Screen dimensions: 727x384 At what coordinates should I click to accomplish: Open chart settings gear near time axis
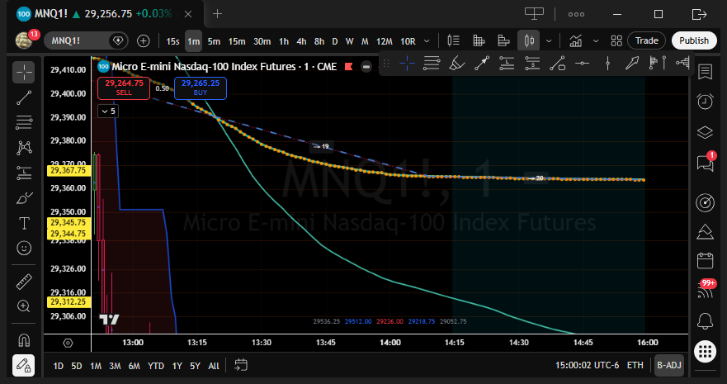pos(68,344)
